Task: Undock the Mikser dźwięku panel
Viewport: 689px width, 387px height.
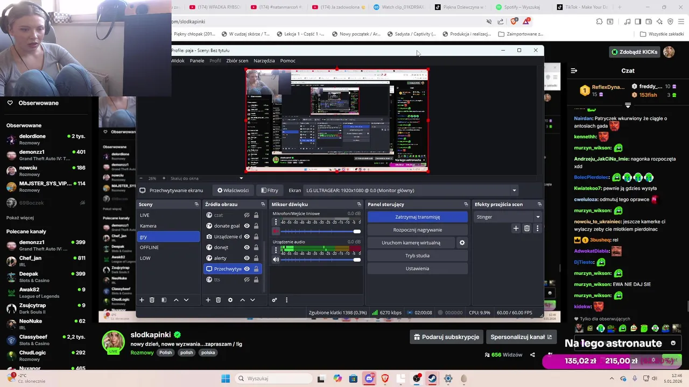Action: (x=359, y=204)
